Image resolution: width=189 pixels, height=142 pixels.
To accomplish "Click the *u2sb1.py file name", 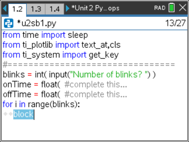I will pyautogui.click(x=37, y=23).
